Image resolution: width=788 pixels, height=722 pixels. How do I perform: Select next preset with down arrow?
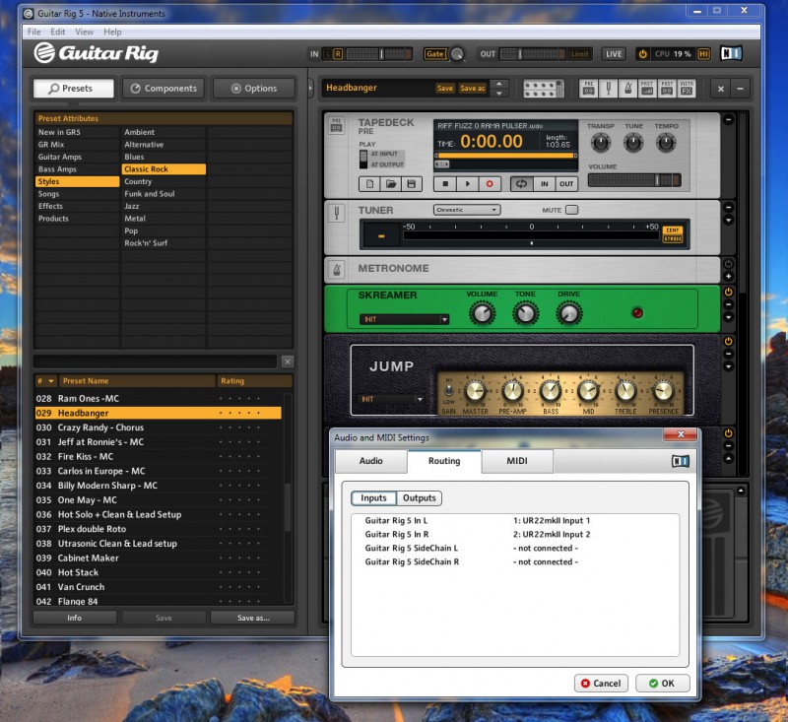pos(499,93)
